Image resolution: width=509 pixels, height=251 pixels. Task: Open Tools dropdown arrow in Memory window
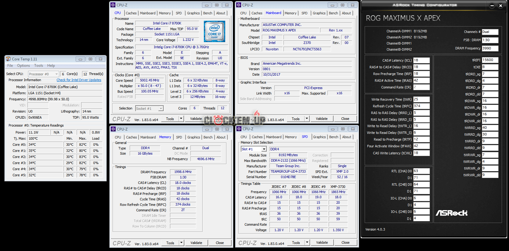click(181, 243)
